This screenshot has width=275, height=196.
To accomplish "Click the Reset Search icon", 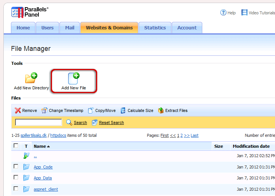I will [x=95, y=122].
